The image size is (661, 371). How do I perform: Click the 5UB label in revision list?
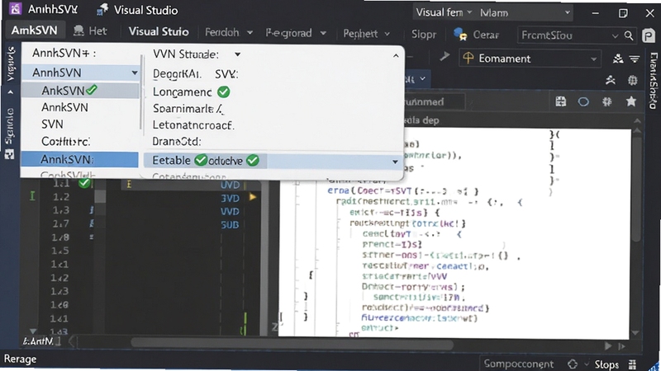(231, 225)
